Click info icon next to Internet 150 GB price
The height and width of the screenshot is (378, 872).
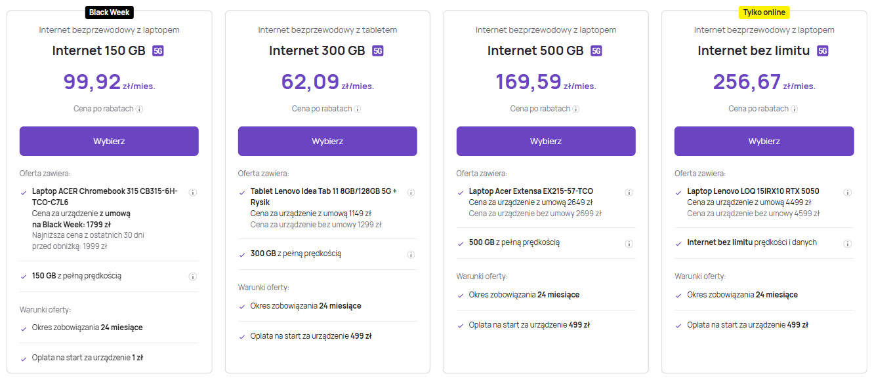point(140,109)
